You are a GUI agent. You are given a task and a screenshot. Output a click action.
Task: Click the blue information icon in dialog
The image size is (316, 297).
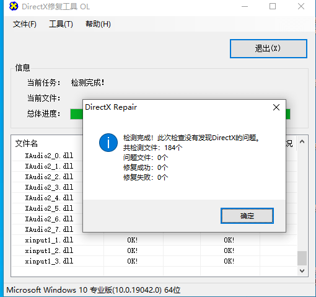pyautogui.click(x=108, y=143)
